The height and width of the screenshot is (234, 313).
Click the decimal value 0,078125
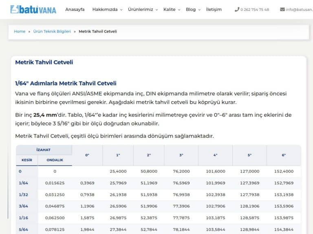click(55, 230)
